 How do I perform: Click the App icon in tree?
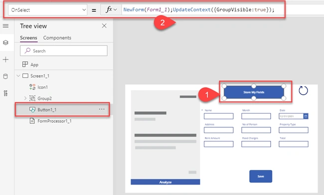pyautogui.click(x=25, y=64)
